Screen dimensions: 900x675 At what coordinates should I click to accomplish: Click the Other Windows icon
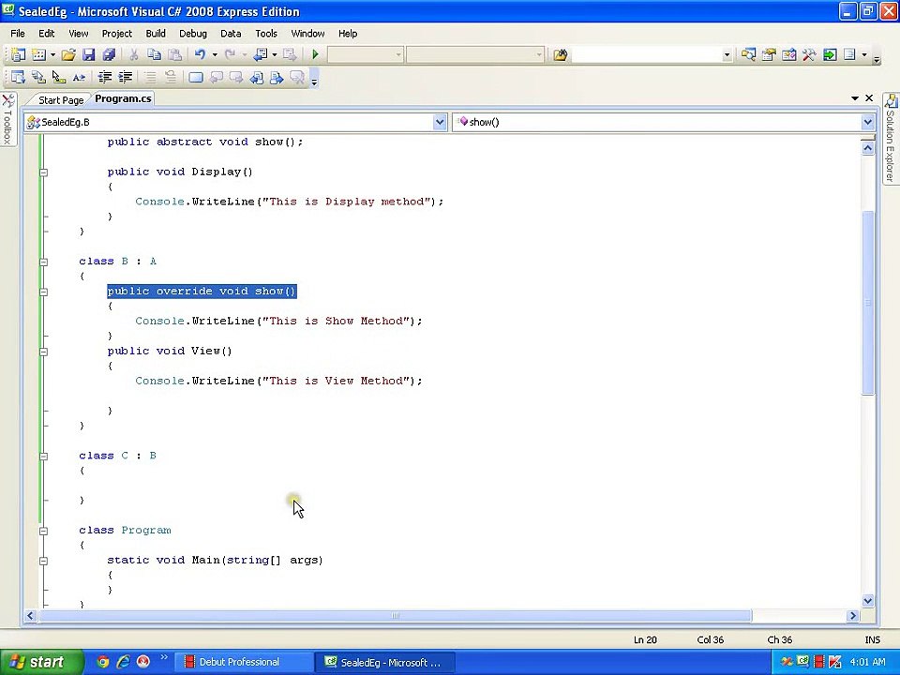point(850,54)
